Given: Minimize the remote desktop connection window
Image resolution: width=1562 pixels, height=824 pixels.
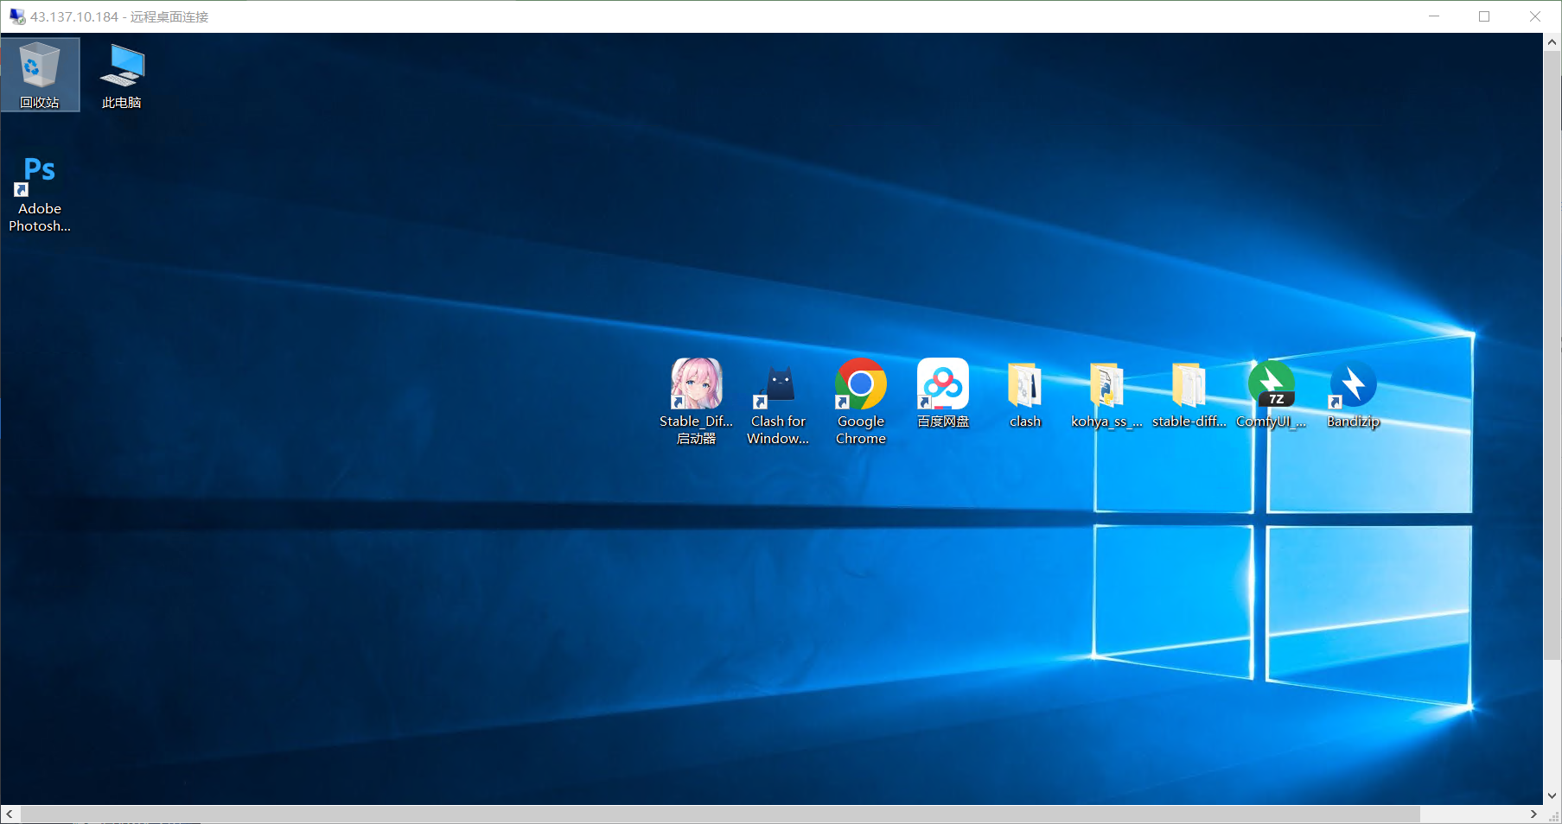Looking at the screenshot, I should (x=1434, y=16).
